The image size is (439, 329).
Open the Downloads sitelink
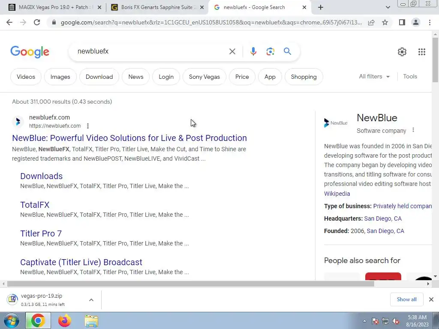[42, 176]
